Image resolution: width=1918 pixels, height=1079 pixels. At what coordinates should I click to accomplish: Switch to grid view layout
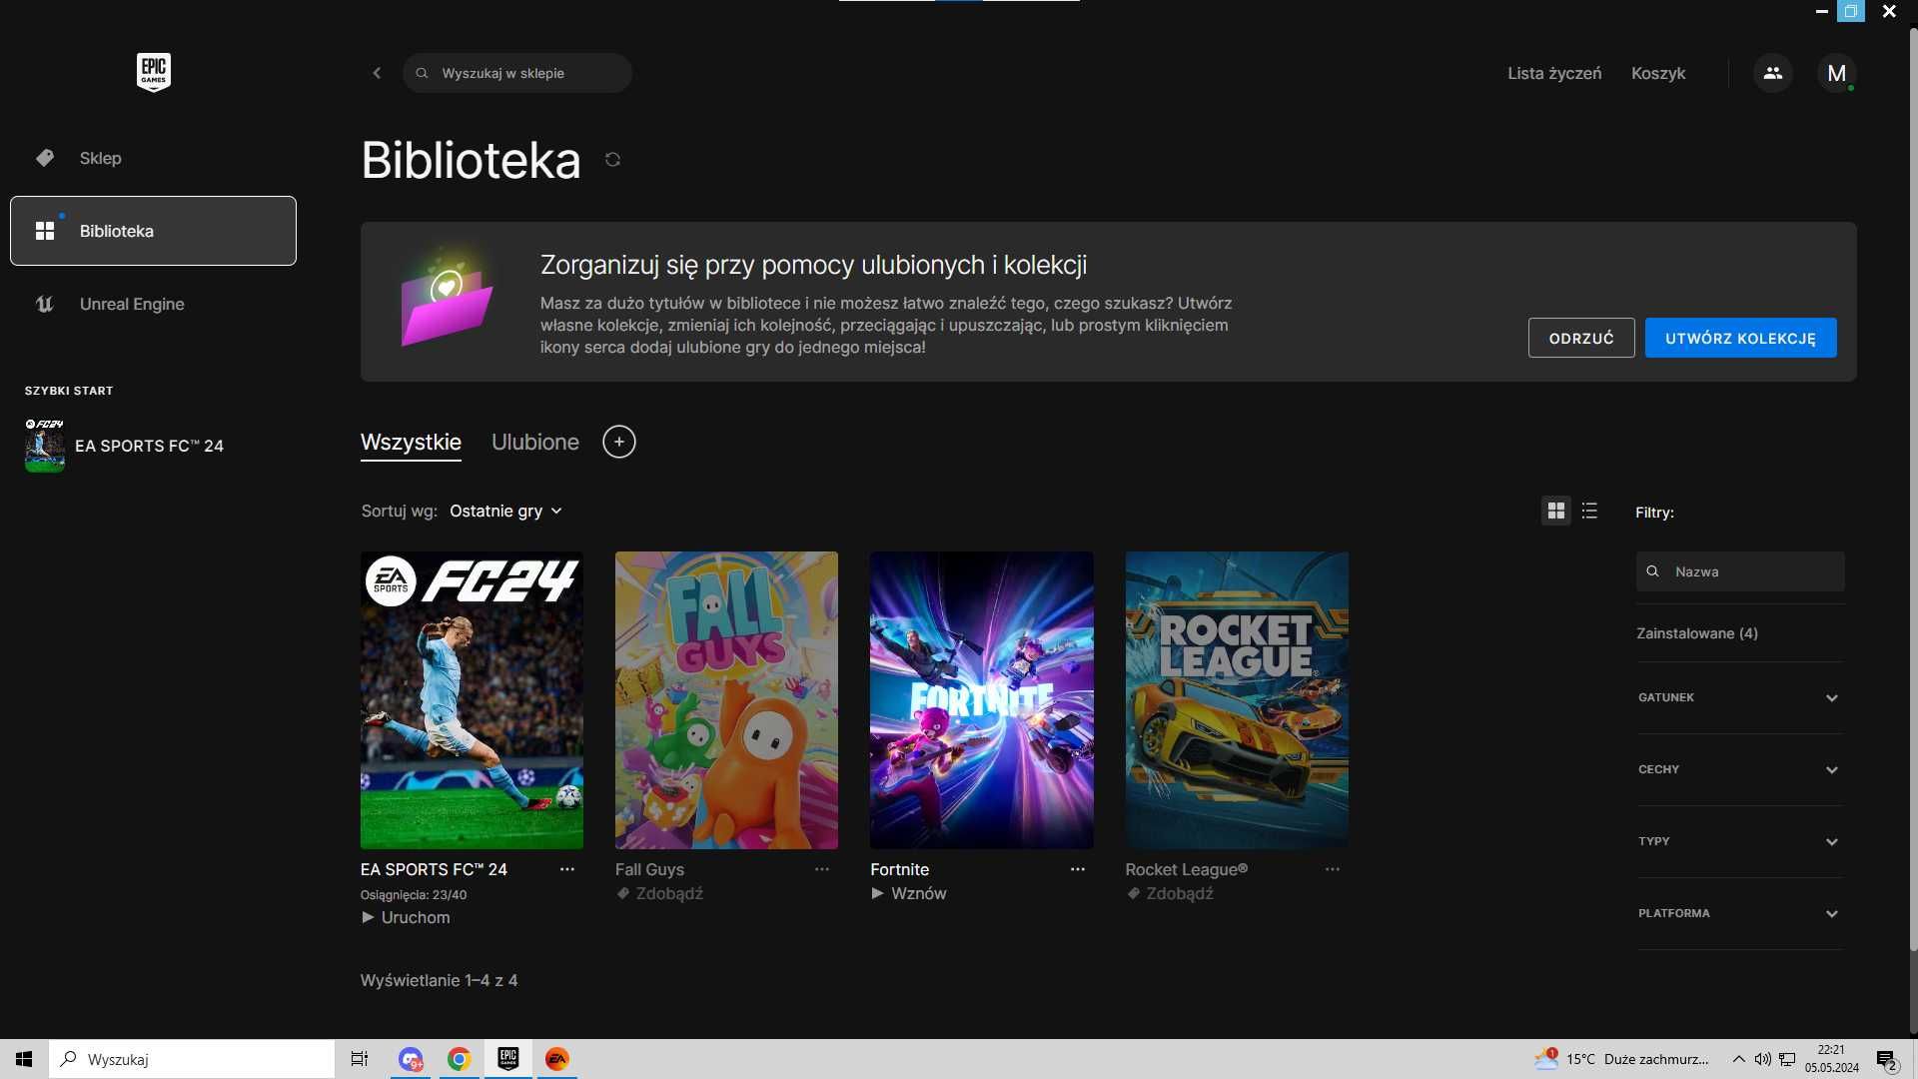click(1555, 511)
